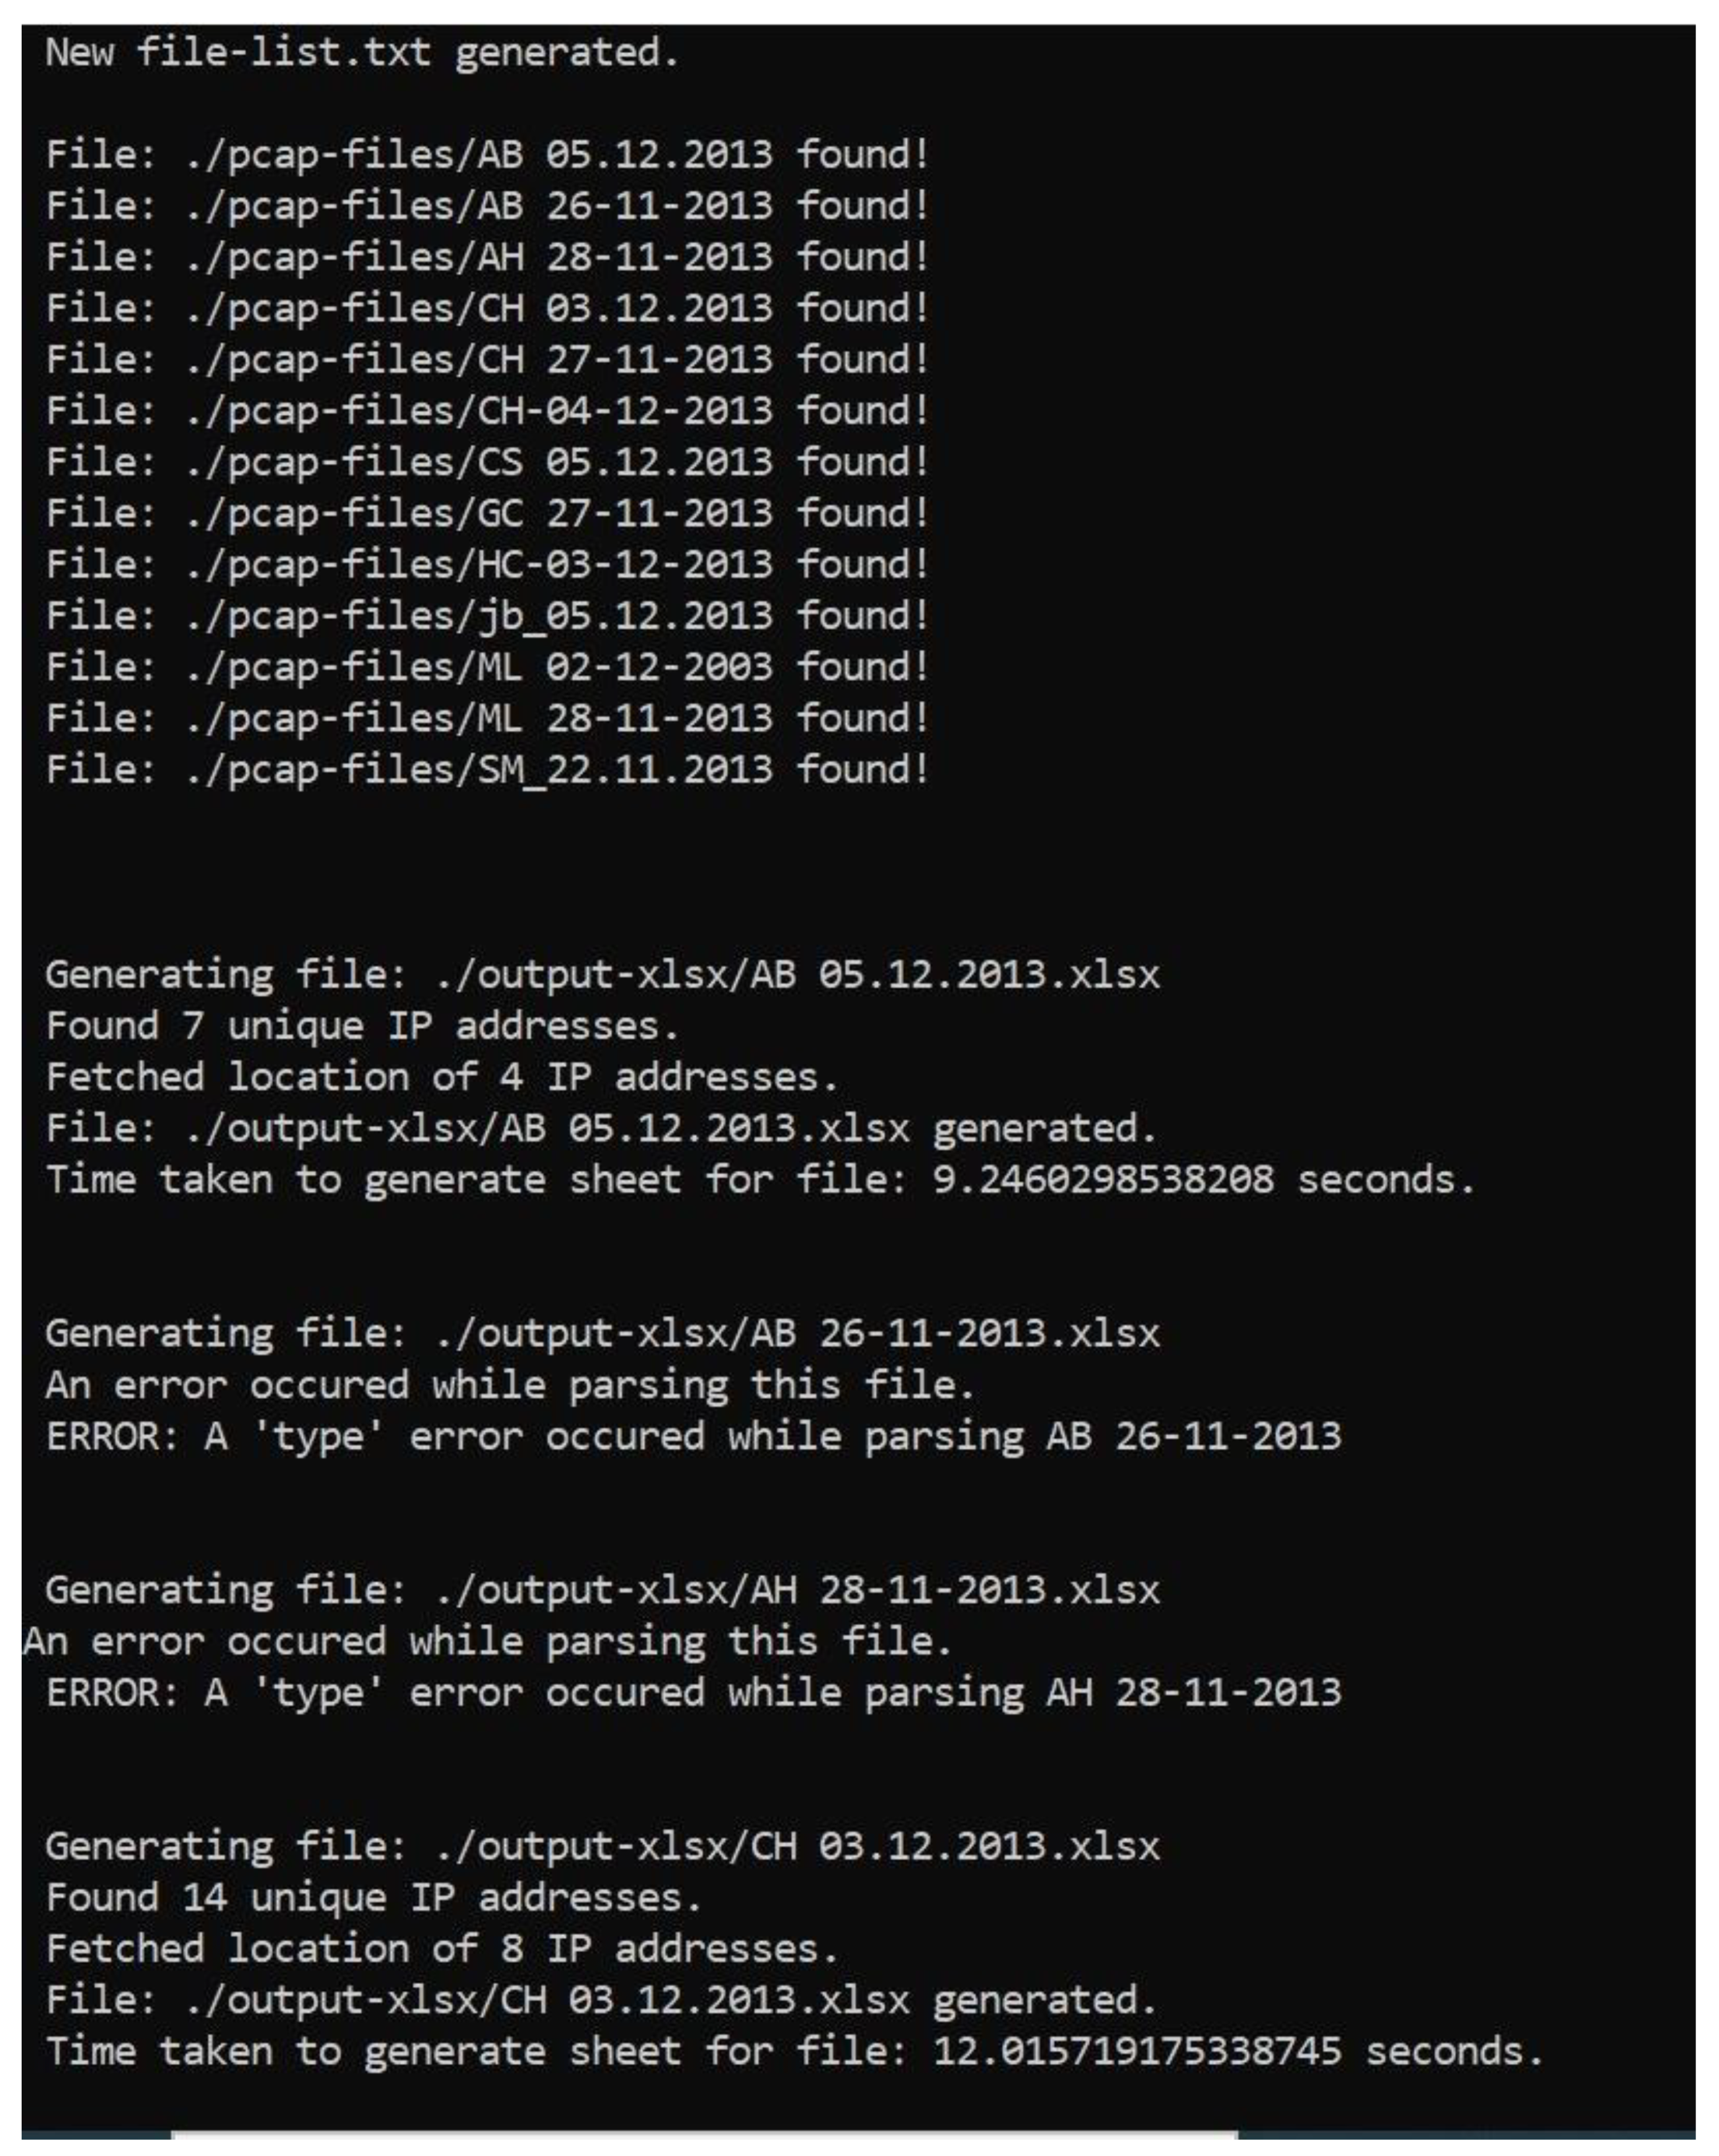Click the 'Found 7 unique IP addresses.' line
Screen dimensions: 1719x2156
pyautogui.click(x=362, y=1027)
